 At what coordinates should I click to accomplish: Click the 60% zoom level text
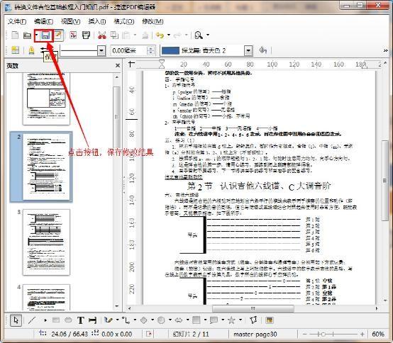377,334
